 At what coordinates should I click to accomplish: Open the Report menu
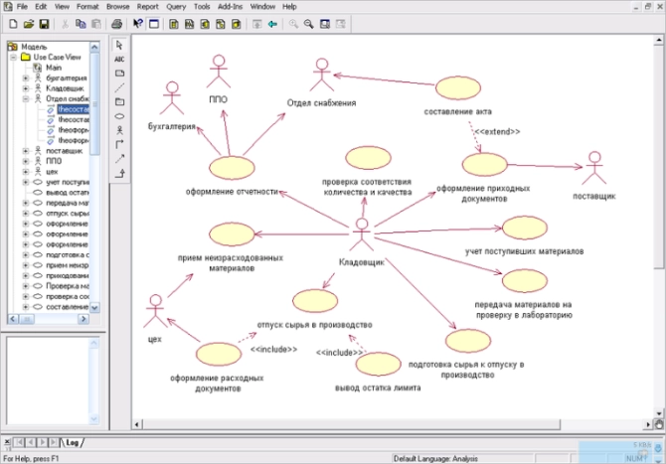147,6
